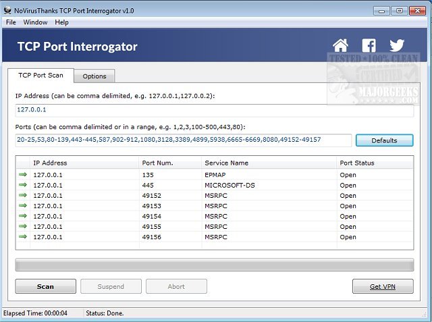Image resolution: width=432 pixels, height=322 pixels.
Task: Open the Facebook icon link
Action: pyautogui.click(x=369, y=46)
